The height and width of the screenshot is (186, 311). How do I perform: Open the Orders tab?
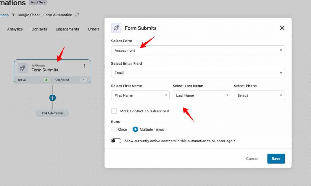(x=94, y=29)
